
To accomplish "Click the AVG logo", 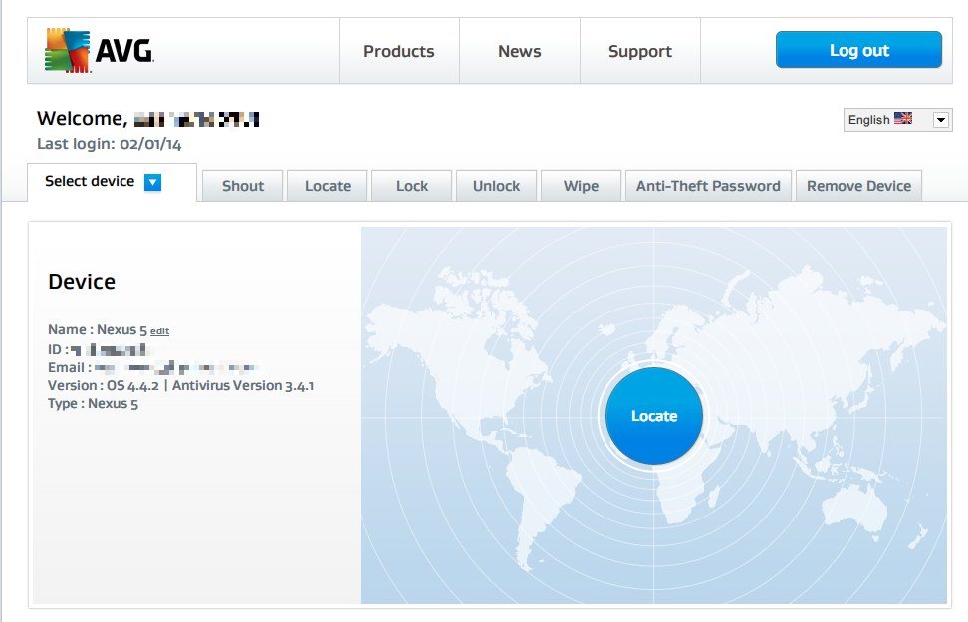I will pyautogui.click(x=100, y=50).
